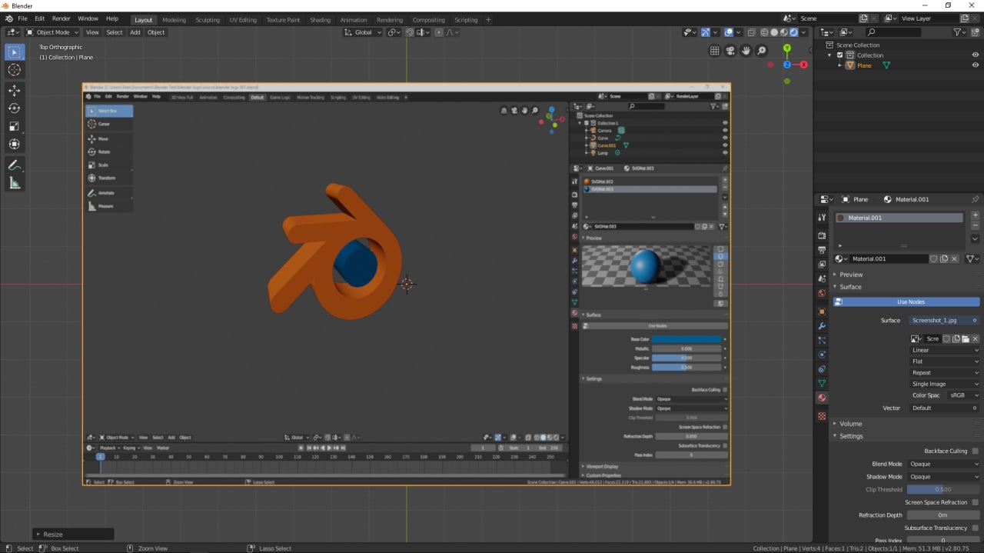This screenshot has width=984, height=553.
Task: Toggle the perspective/orthographic grid view gizmo button
Action: click(714, 51)
